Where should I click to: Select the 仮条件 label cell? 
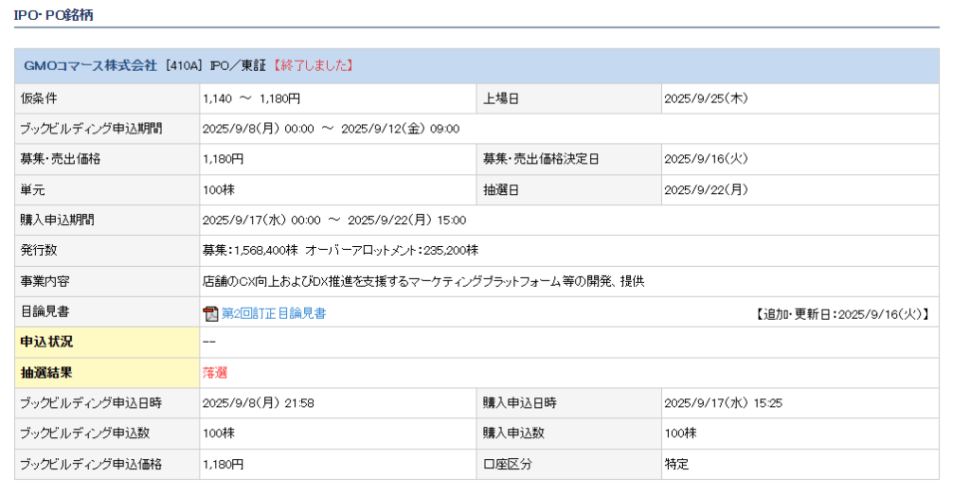click(40, 98)
